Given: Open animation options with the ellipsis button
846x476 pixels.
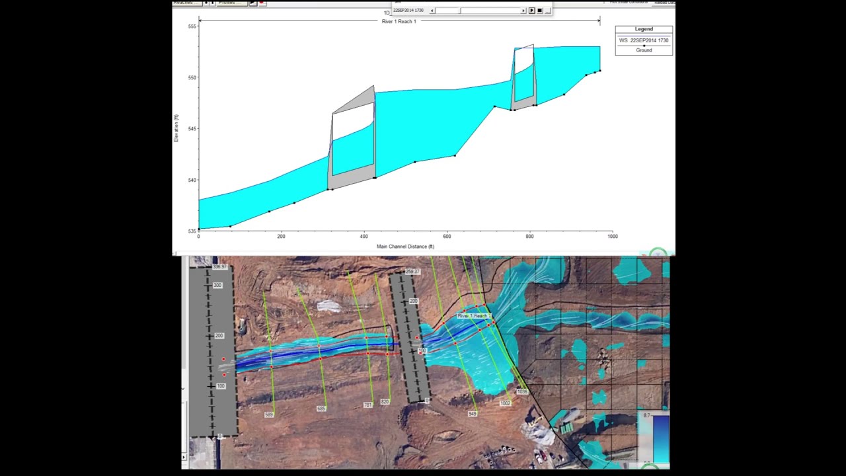Looking at the screenshot, I should pyautogui.click(x=547, y=11).
